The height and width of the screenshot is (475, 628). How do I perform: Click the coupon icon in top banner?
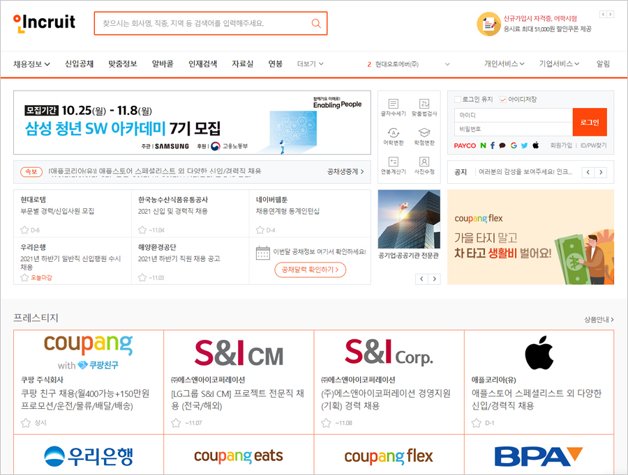[x=488, y=24]
